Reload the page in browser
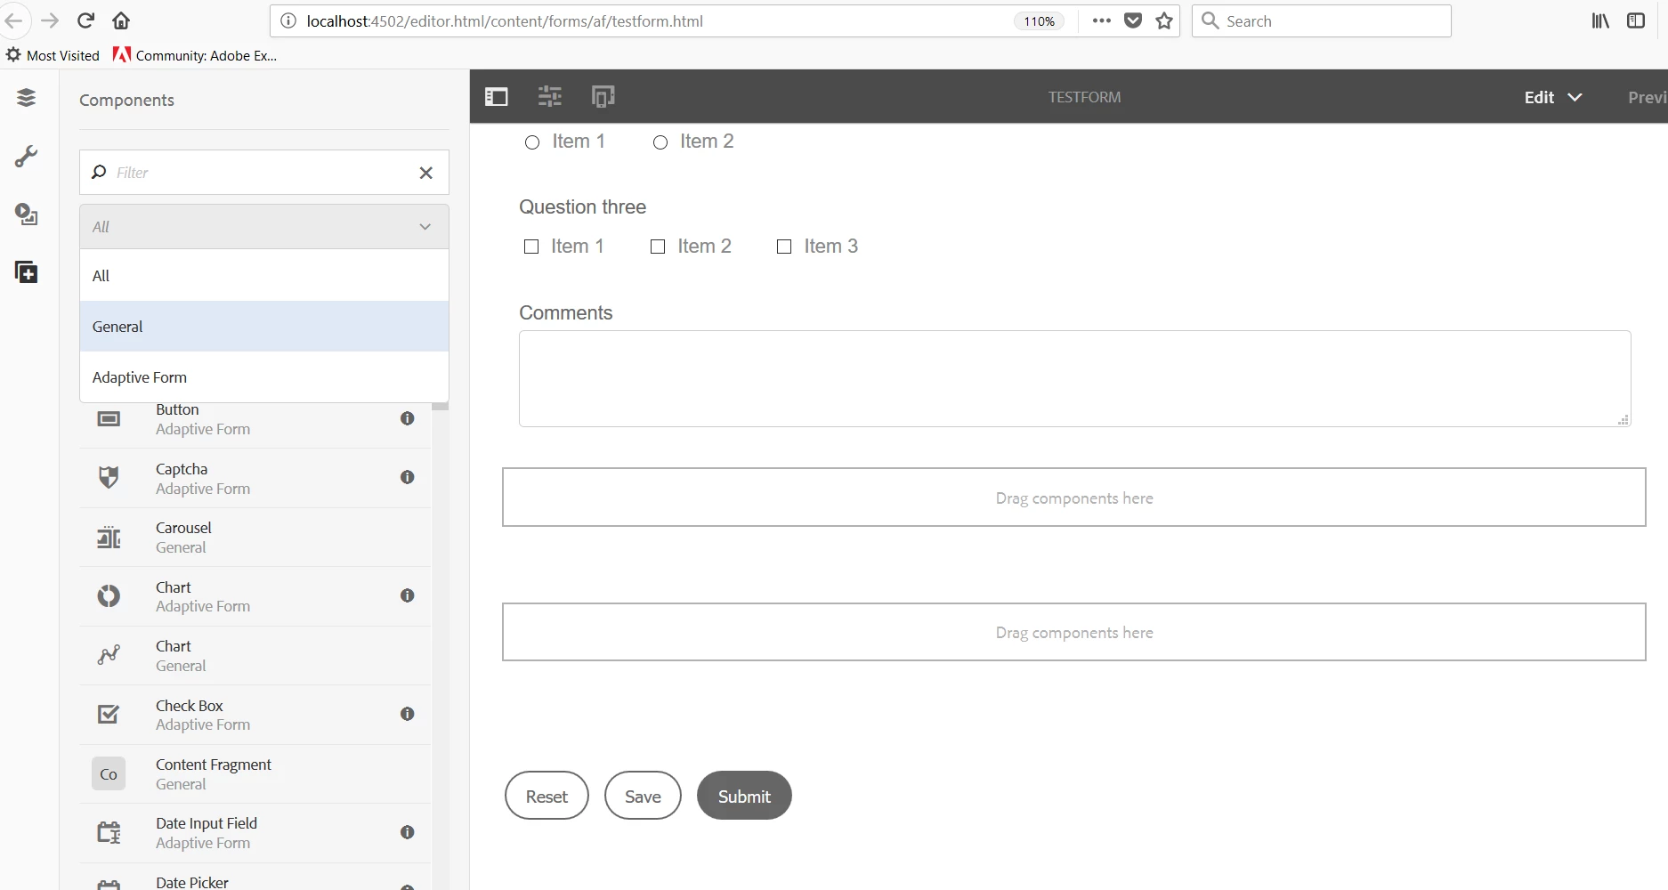This screenshot has height=890, width=1668. tap(85, 20)
